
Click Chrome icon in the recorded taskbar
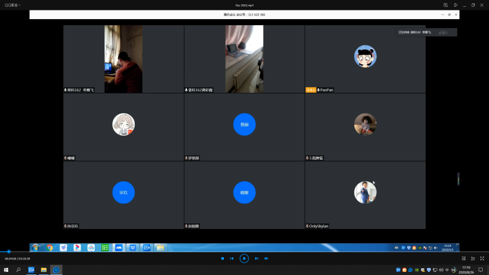coord(50,247)
